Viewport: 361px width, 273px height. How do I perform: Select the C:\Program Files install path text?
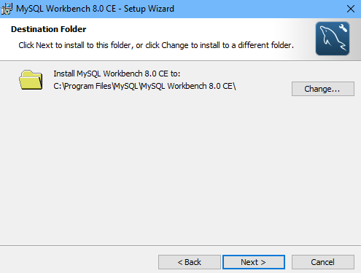pos(144,86)
